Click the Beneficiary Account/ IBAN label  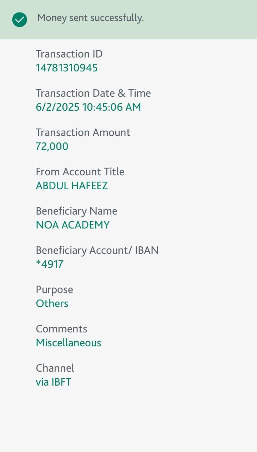[x=97, y=250]
